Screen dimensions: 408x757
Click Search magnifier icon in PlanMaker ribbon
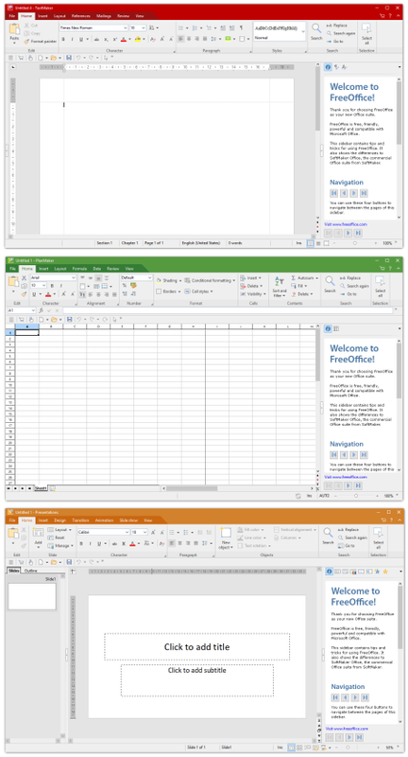(x=330, y=281)
